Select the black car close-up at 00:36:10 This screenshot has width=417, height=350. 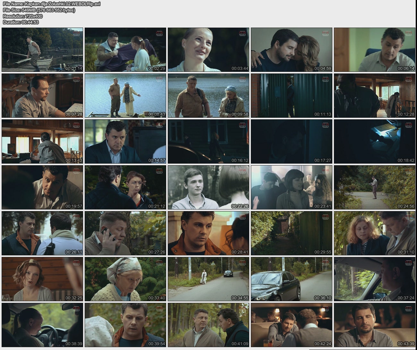(x=292, y=279)
